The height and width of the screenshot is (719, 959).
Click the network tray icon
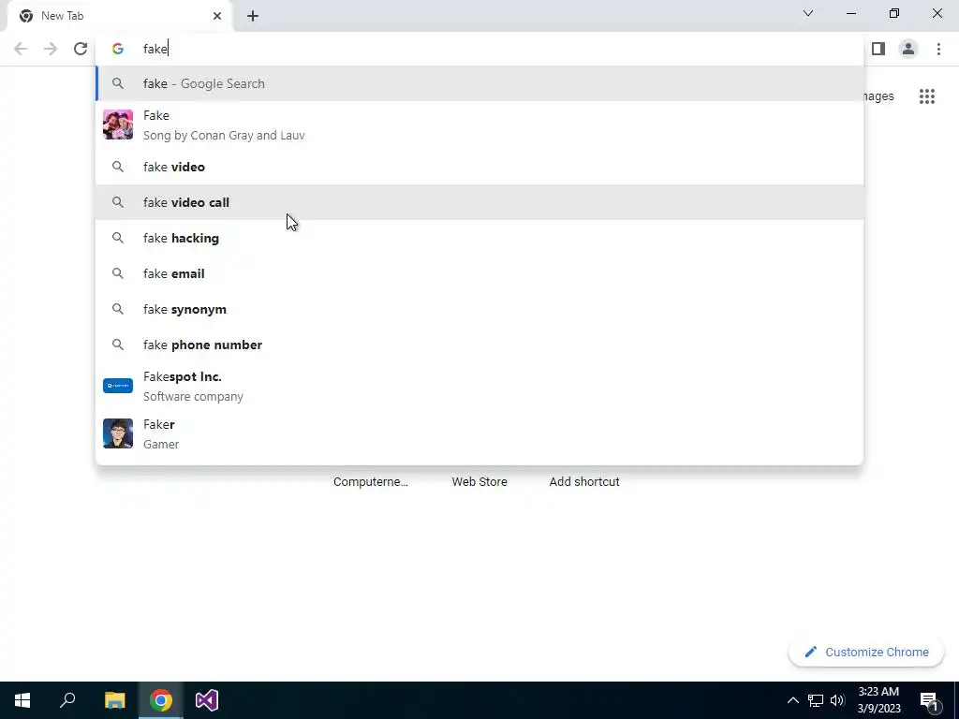tap(816, 700)
